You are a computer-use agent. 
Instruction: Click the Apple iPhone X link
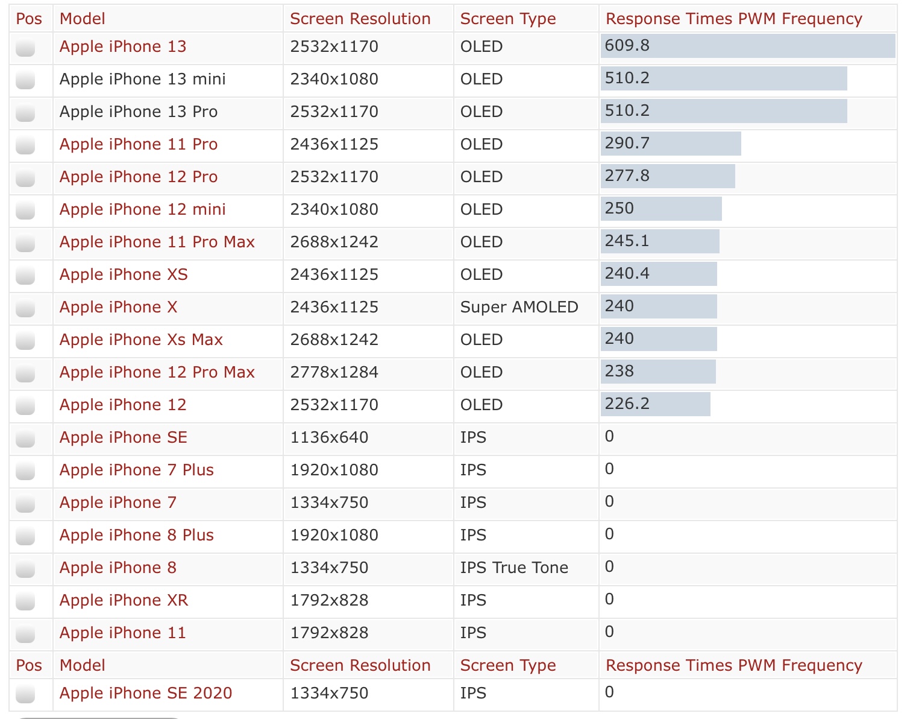tap(118, 307)
